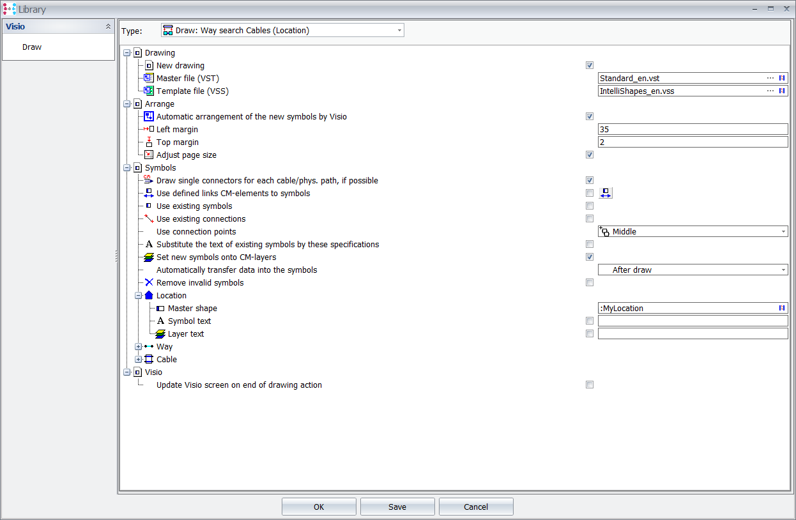Click the Use existing symbols icon
This screenshot has width=796, height=520.
[149, 206]
